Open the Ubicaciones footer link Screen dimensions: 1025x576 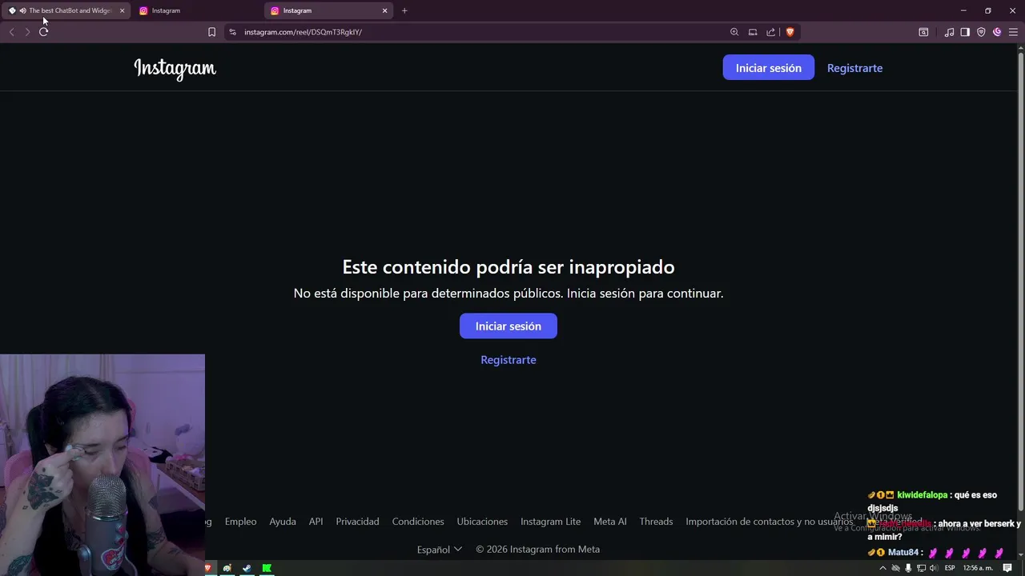482,522
